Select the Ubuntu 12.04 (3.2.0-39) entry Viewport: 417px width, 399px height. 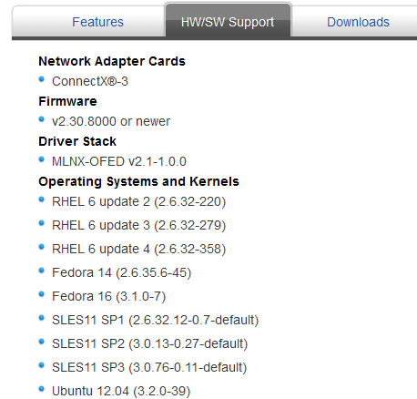[x=121, y=391]
